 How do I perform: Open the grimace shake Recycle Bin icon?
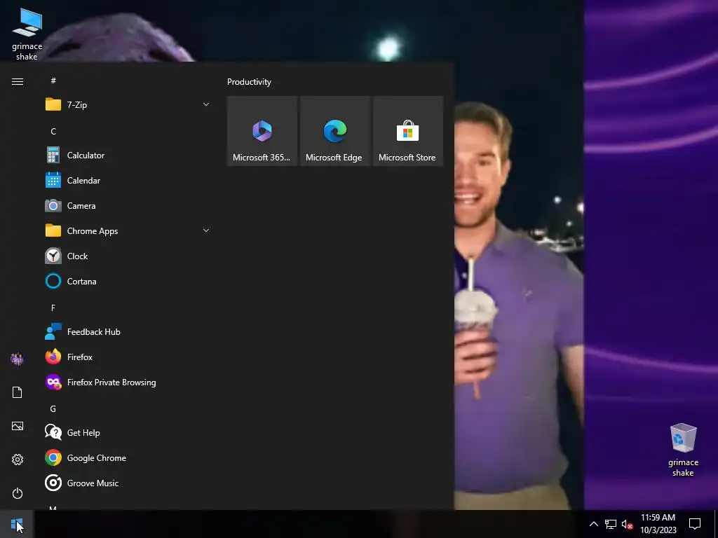[x=683, y=450]
